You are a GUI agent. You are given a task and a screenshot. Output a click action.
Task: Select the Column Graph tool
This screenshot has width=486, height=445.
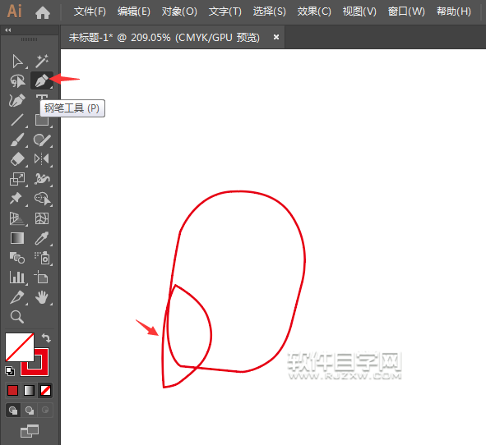(17, 278)
